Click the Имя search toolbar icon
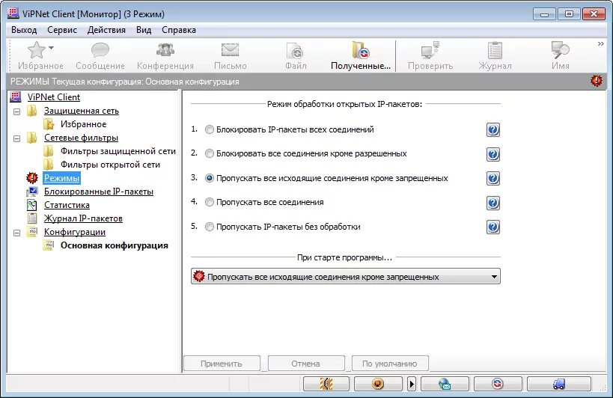The image size is (613, 398). (x=560, y=50)
